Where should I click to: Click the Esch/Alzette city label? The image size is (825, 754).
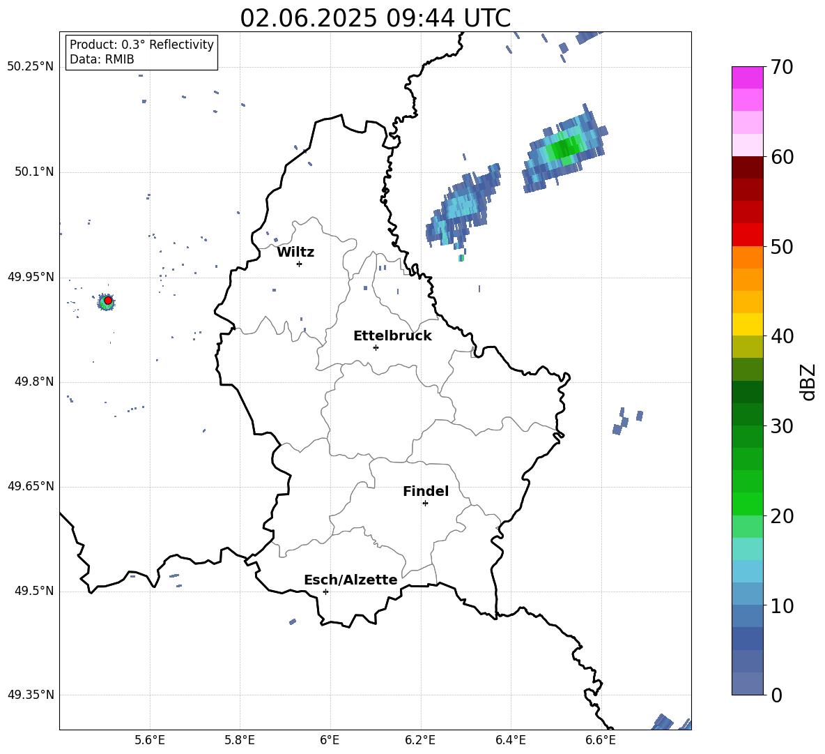click(350, 580)
